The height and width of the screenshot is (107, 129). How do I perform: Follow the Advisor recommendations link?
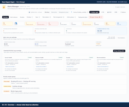(x=103, y=66)
